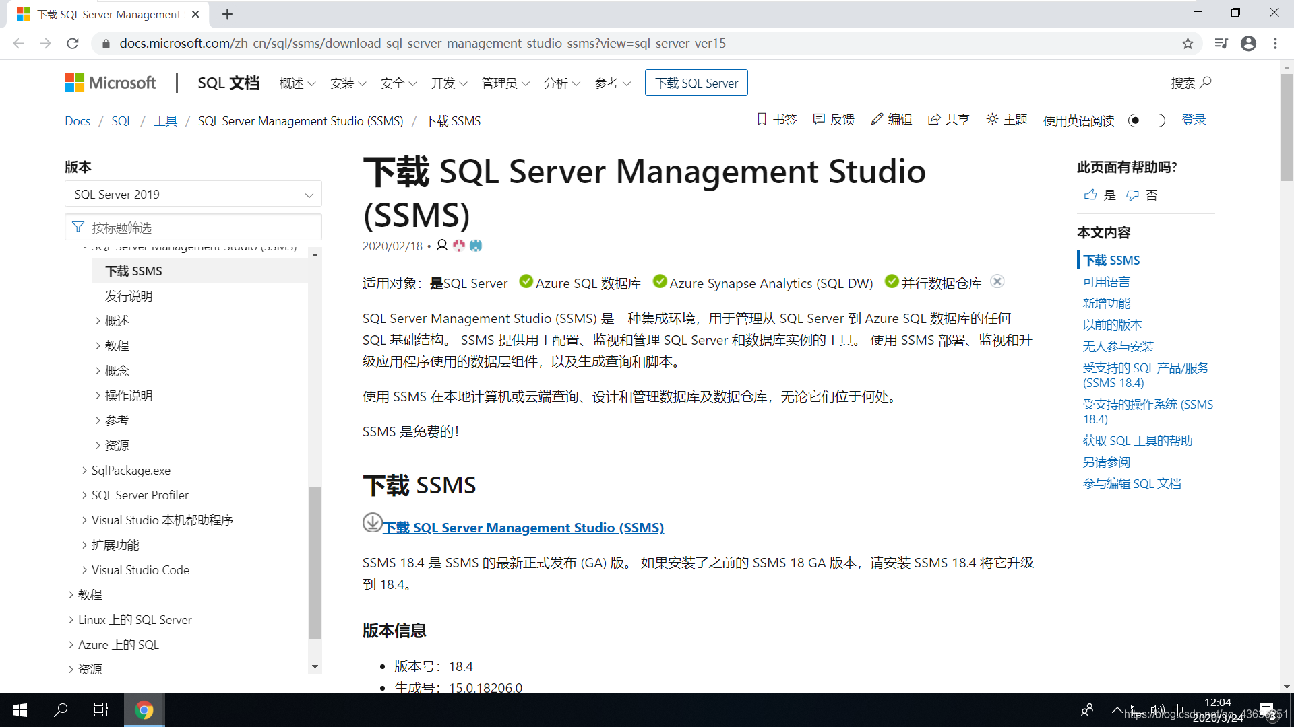Open Chrome three-dot menu
The width and height of the screenshot is (1294, 727).
tap(1275, 44)
